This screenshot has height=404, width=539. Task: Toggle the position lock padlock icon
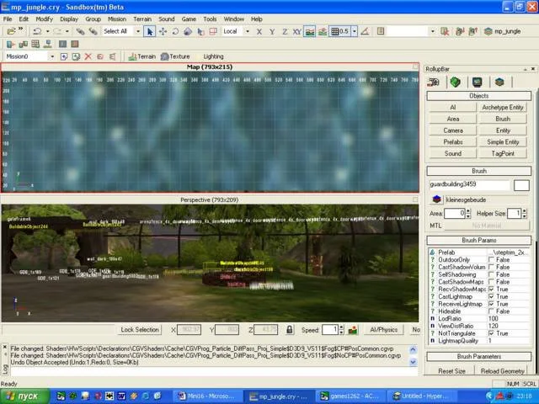[x=290, y=330]
